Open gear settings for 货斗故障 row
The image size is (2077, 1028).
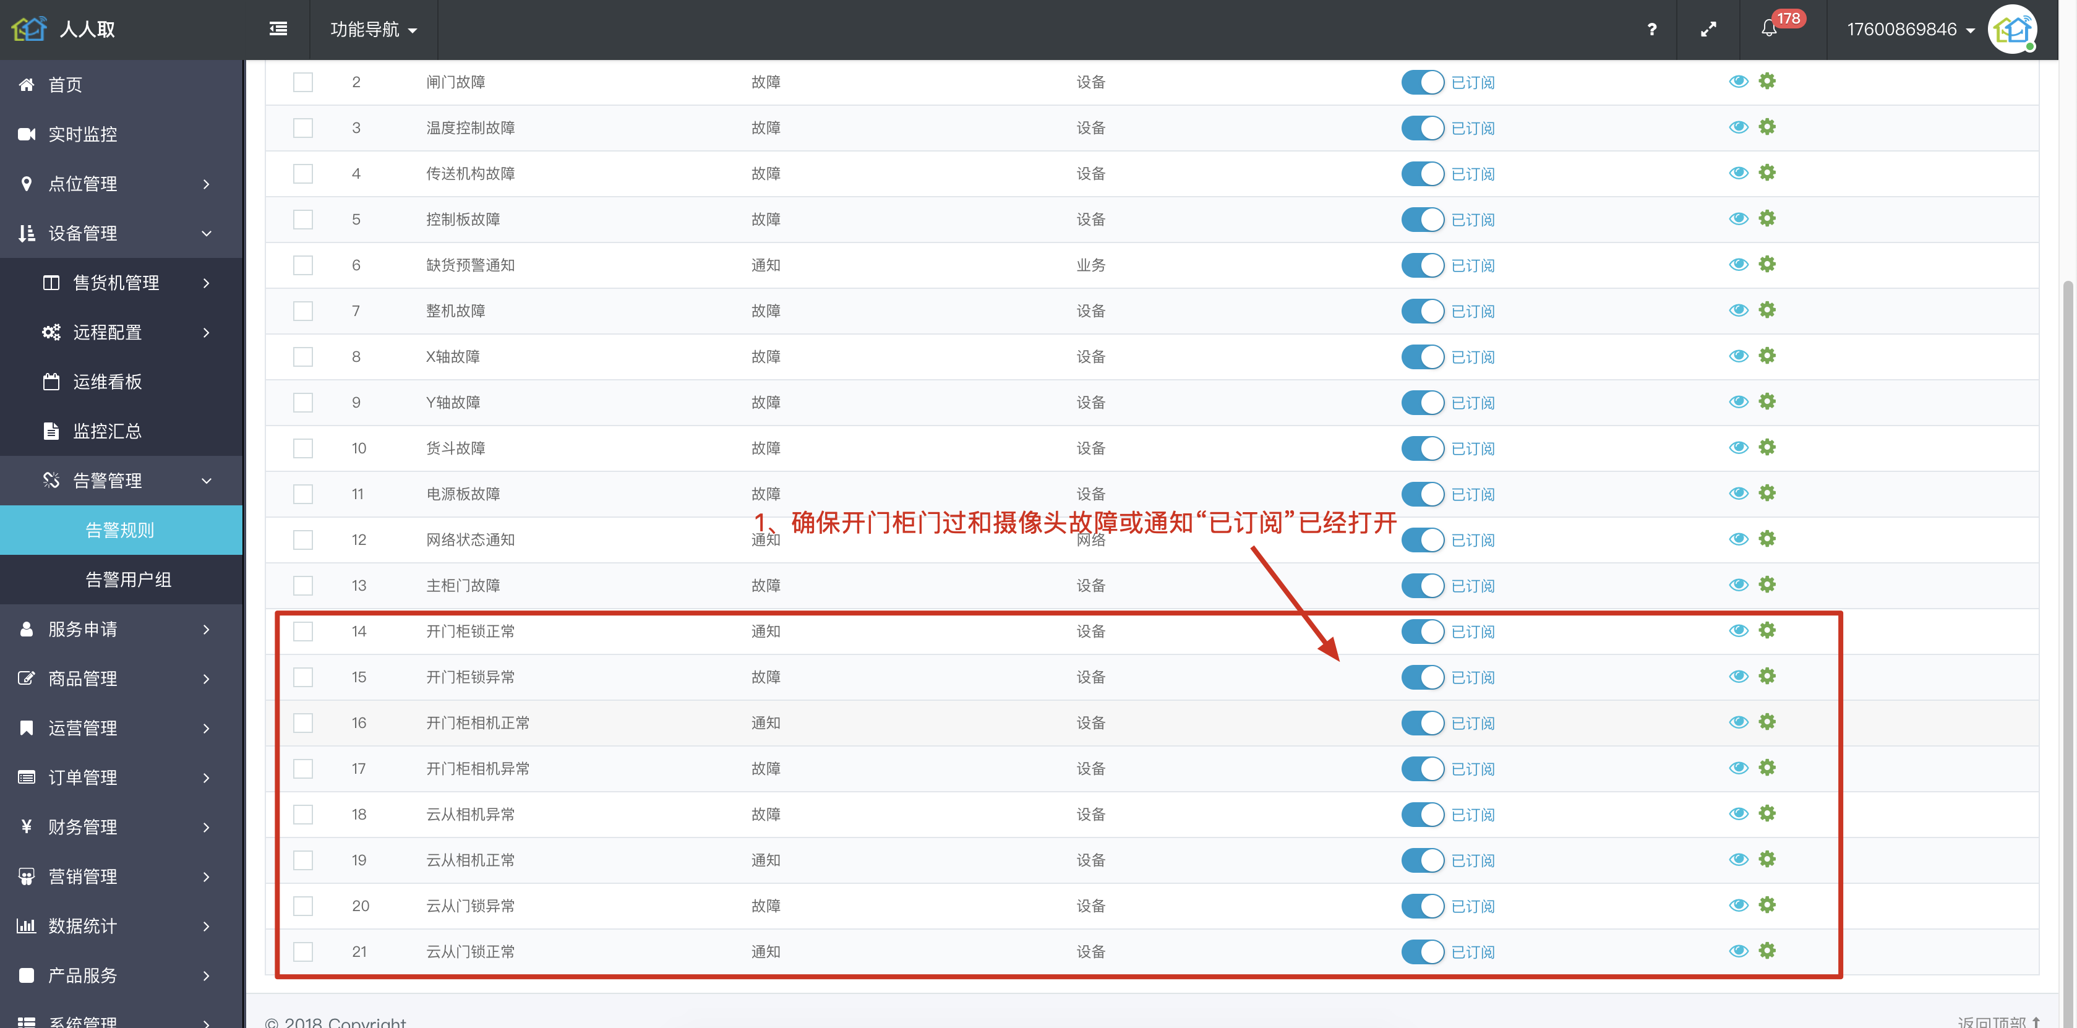pos(1767,447)
